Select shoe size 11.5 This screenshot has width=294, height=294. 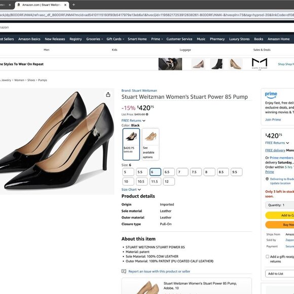point(155,181)
